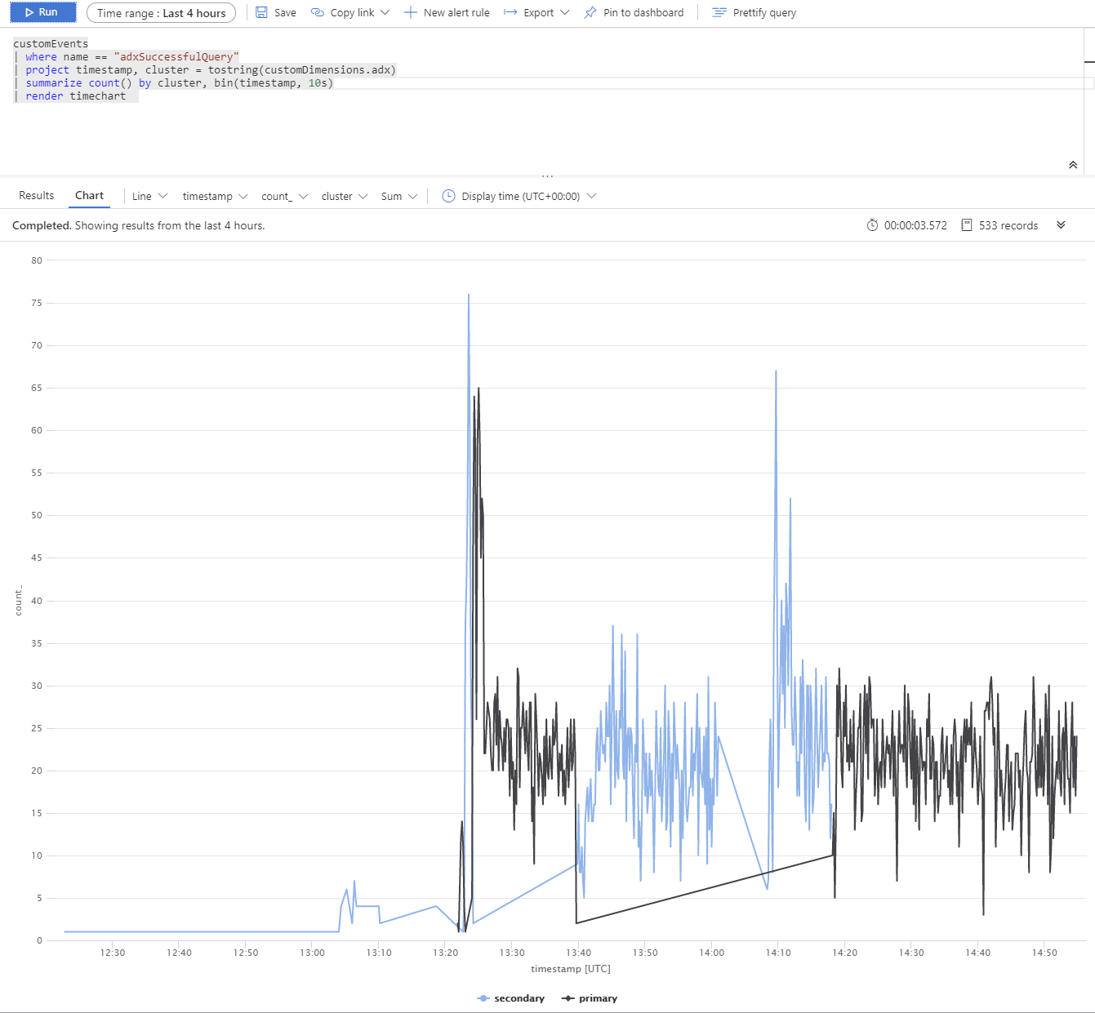Open the timestamp x-axis dropdown
This screenshot has width=1095, height=1013.
[x=215, y=197]
